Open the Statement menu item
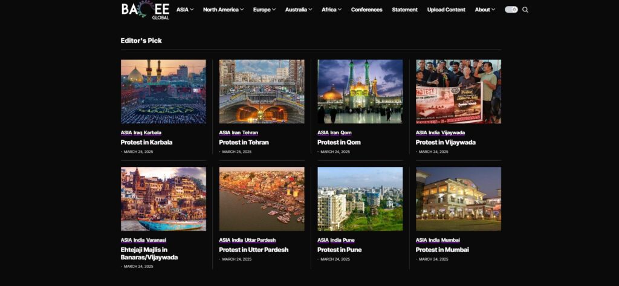 (404, 10)
